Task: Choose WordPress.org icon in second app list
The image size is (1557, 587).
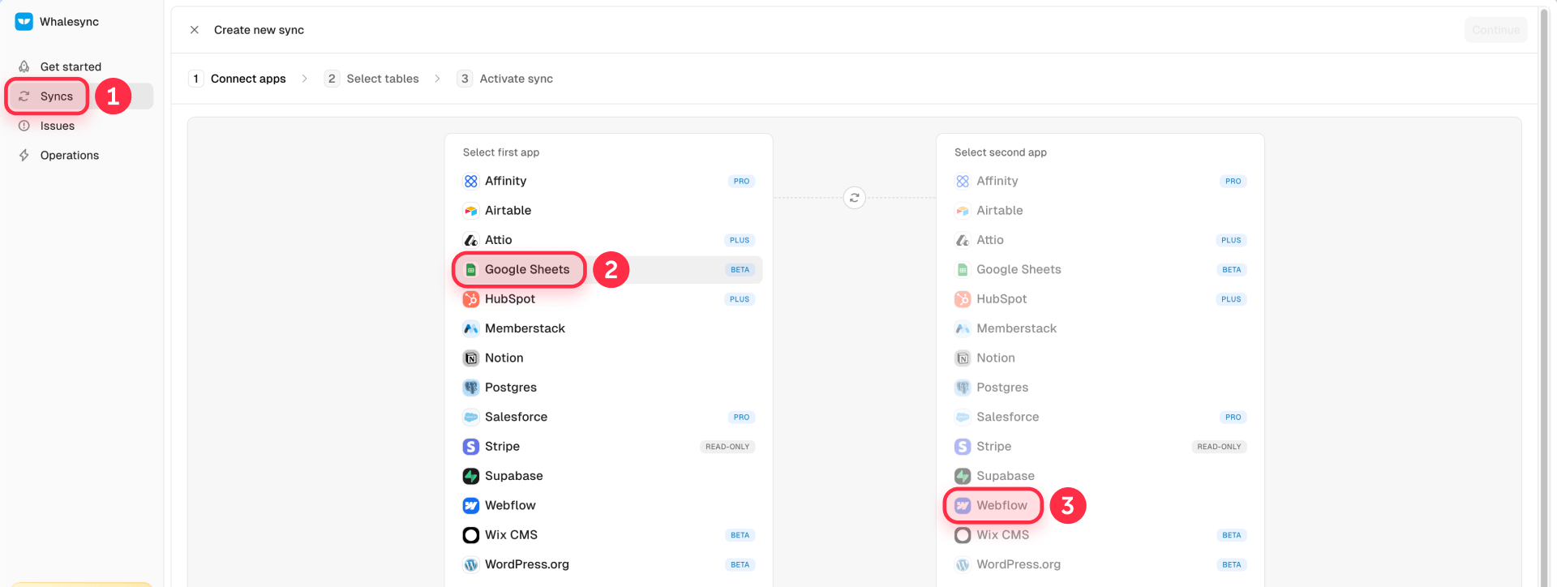Action: [x=963, y=564]
